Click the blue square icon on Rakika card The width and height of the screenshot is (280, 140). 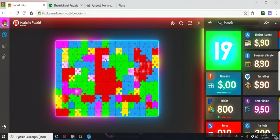[210, 101]
